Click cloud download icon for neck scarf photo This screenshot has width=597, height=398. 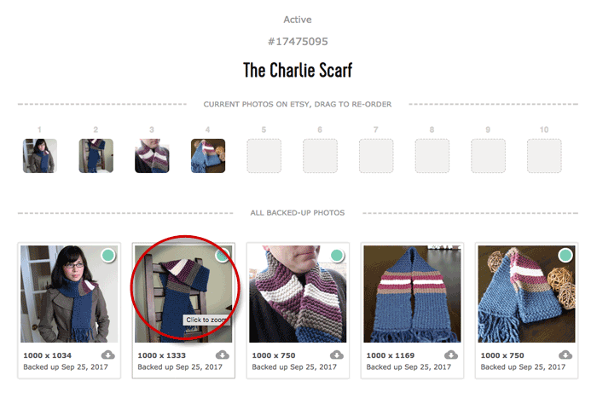tap(337, 355)
